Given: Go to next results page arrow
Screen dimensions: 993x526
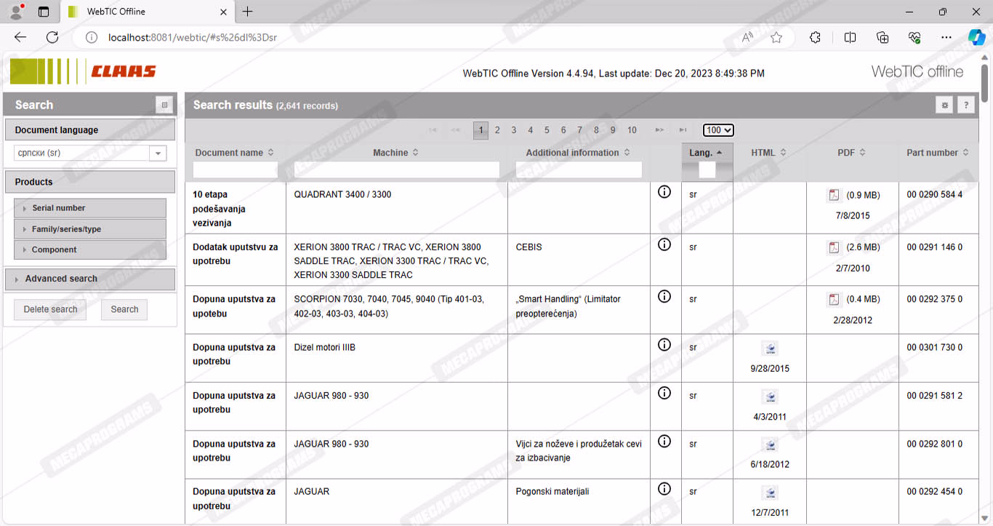Looking at the screenshot, I should pos(659,130).
